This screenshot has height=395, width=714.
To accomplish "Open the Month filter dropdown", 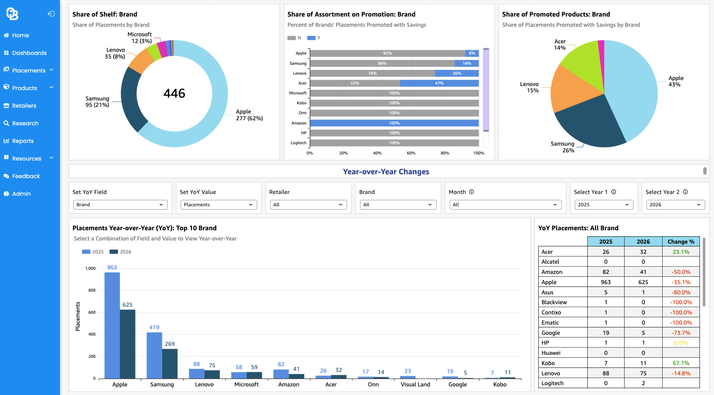I will tap(505, 205).
